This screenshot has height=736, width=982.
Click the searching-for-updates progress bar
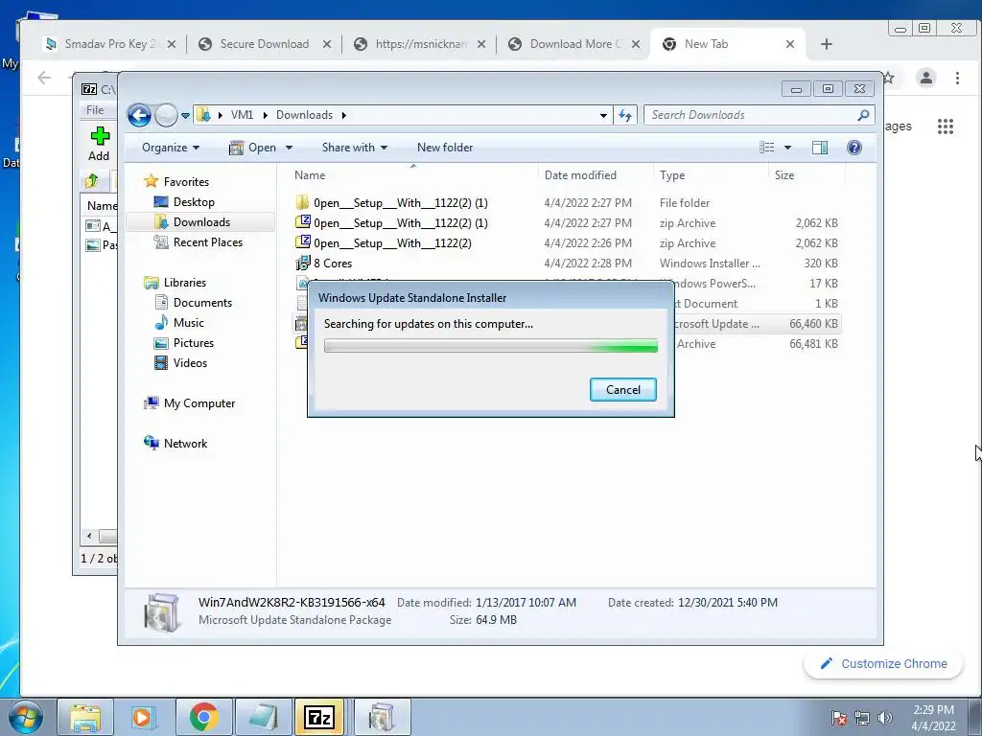pyautogui.click(x=490, y=345)
